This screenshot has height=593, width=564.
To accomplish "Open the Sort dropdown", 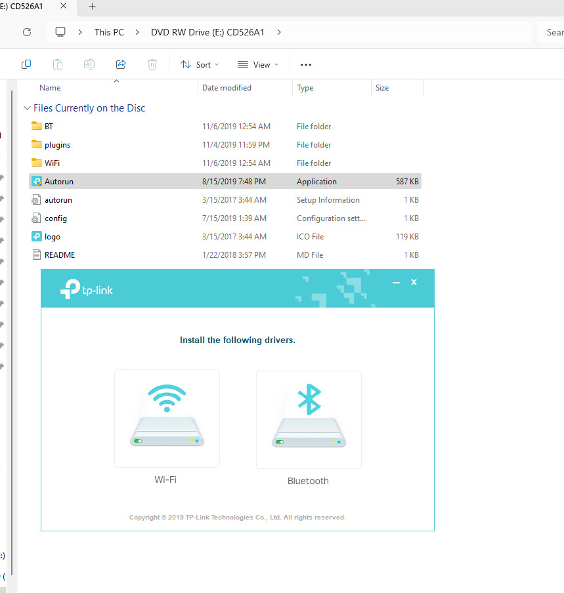I will [199, 64].
